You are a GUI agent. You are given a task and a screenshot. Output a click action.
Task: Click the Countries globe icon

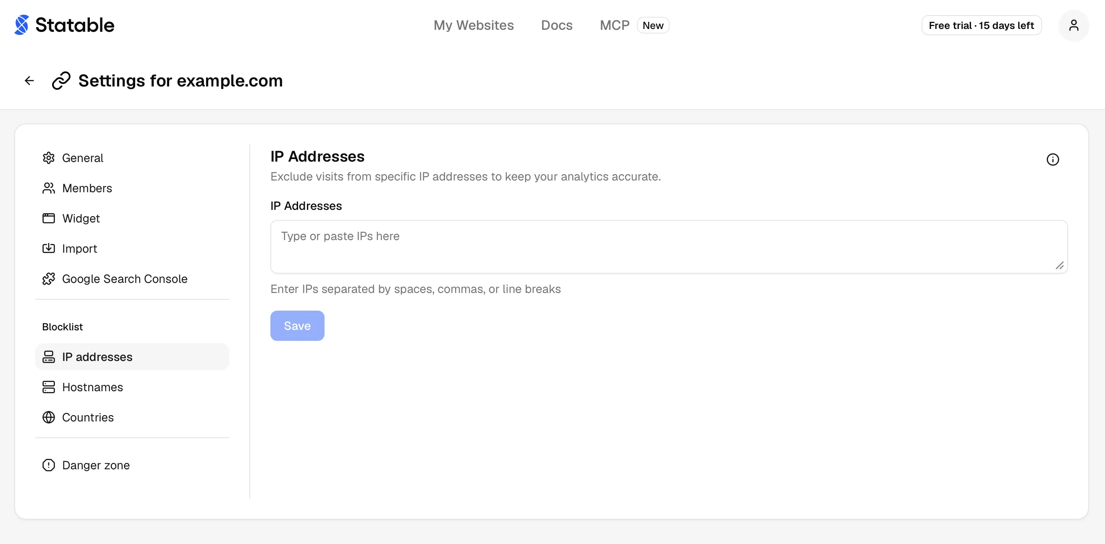tap(48, 417)
